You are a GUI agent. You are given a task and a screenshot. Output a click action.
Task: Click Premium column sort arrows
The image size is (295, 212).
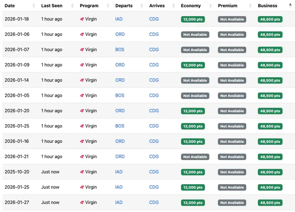250,5
